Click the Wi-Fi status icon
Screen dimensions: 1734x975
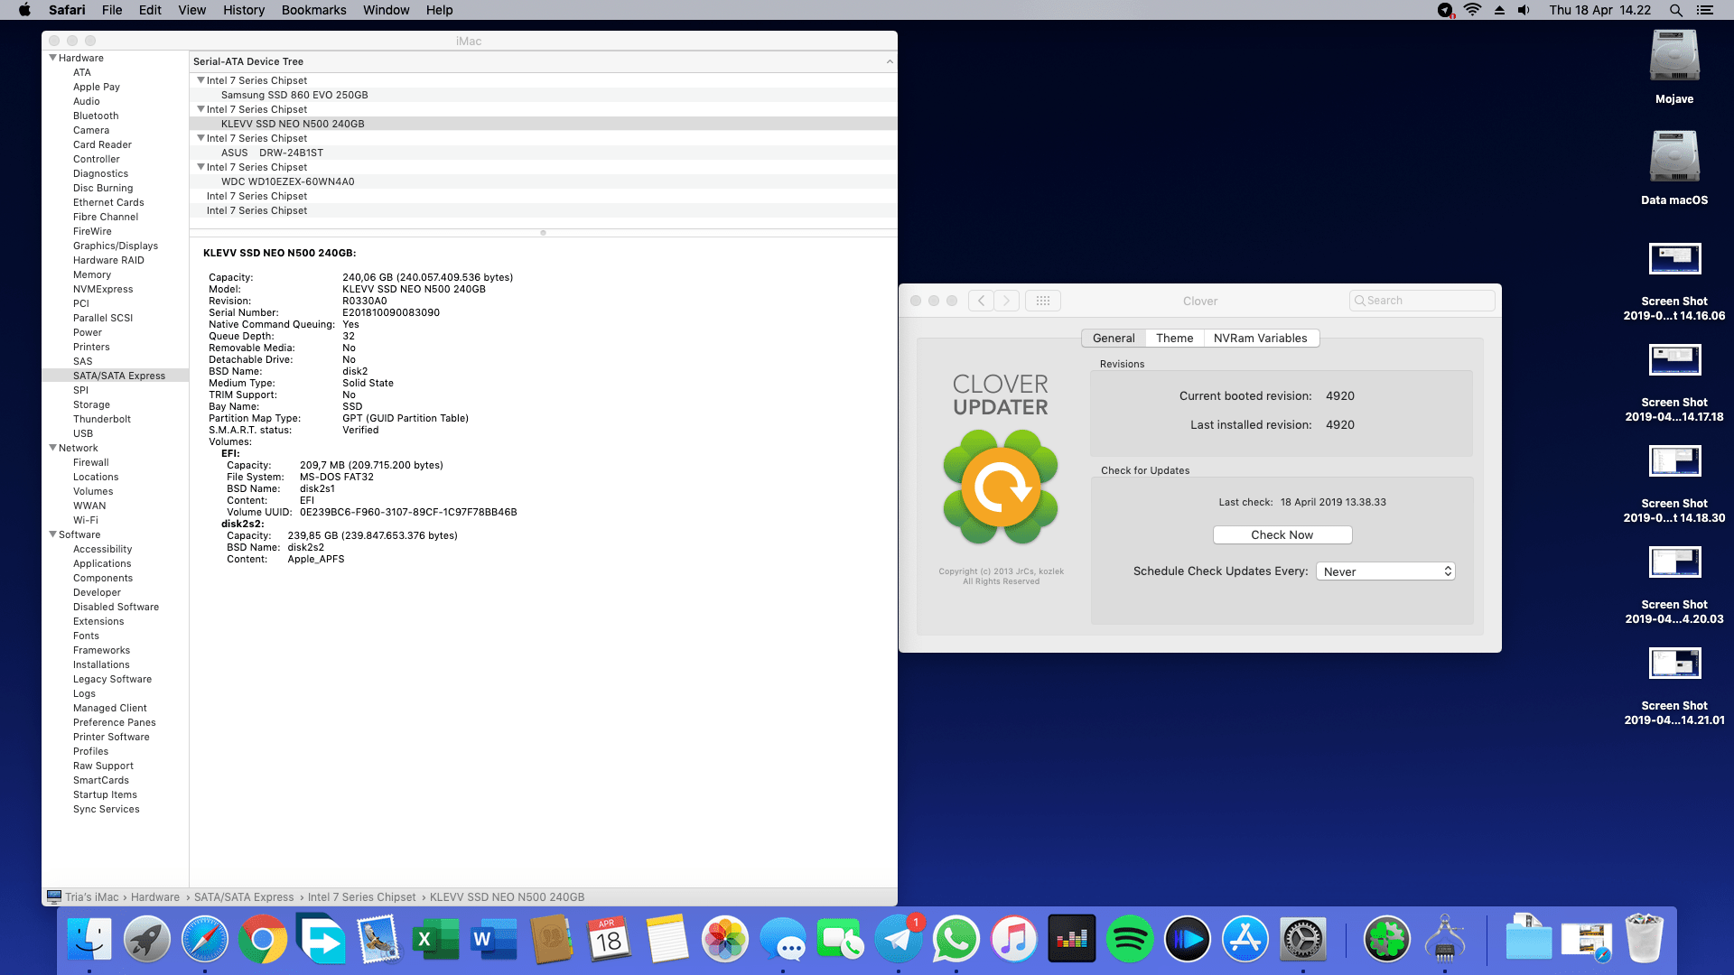tap(1472, 10)
